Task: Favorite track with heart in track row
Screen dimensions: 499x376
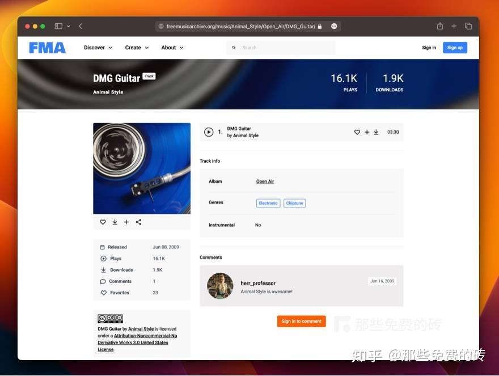Action: tap(357, 132)
